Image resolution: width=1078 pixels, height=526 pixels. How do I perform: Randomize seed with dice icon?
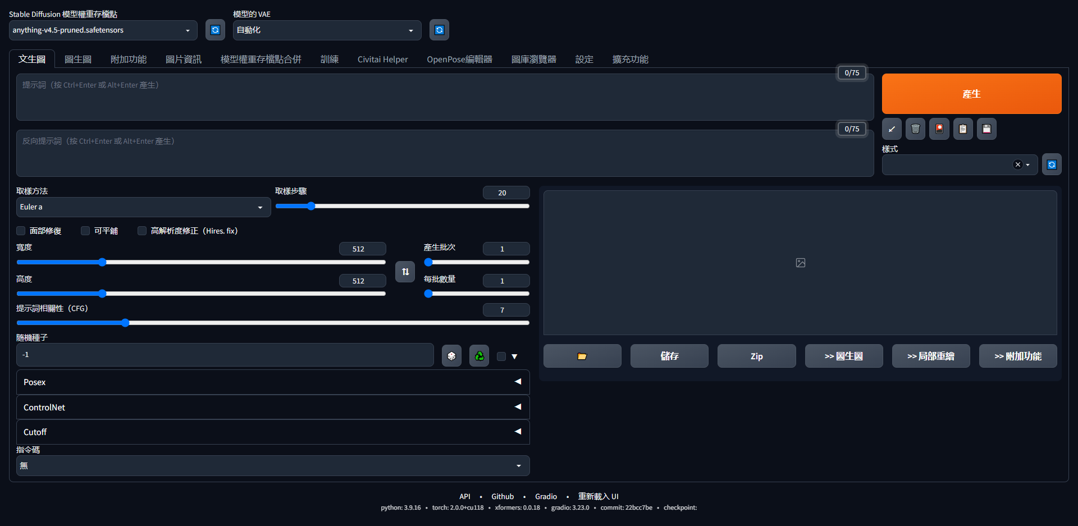(451, 356)
